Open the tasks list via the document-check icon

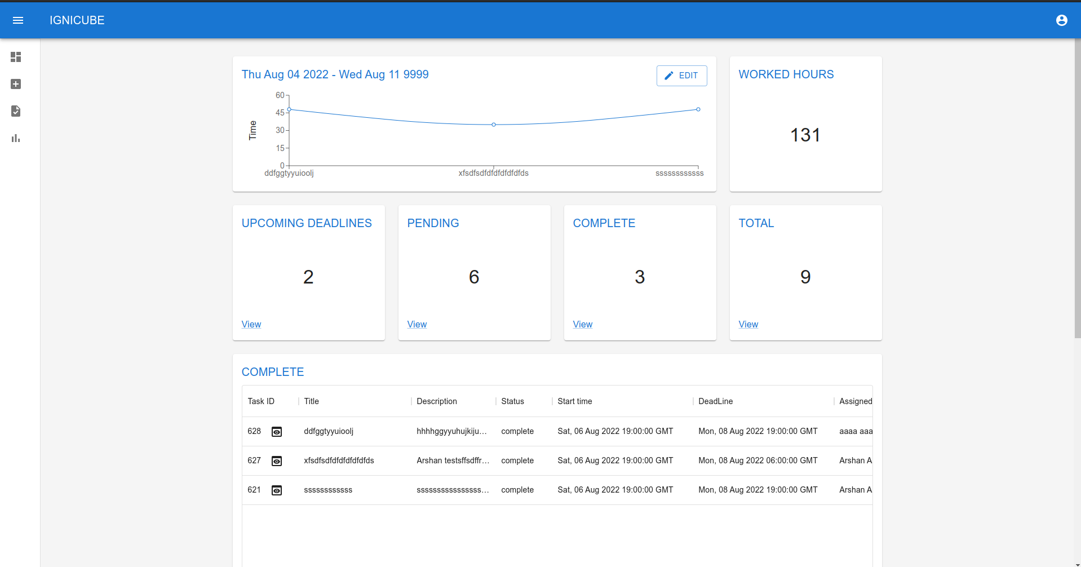(15, 111)
